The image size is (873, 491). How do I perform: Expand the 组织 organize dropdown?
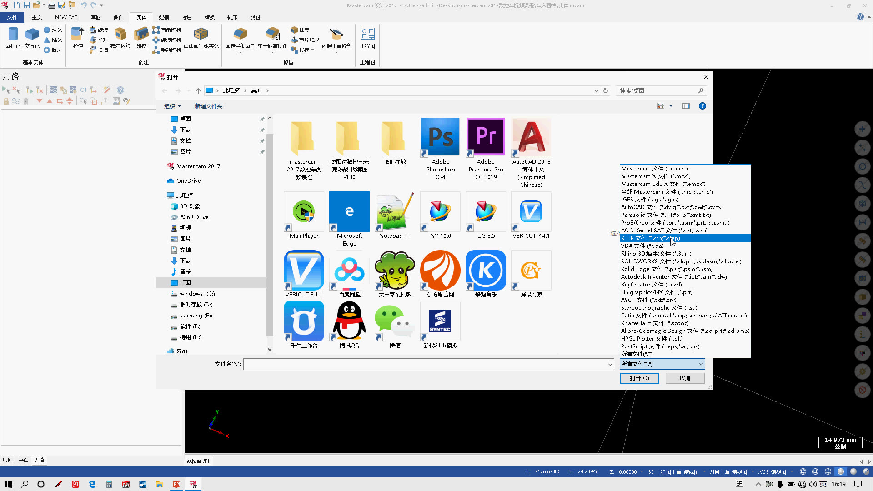tap(172, 106)
